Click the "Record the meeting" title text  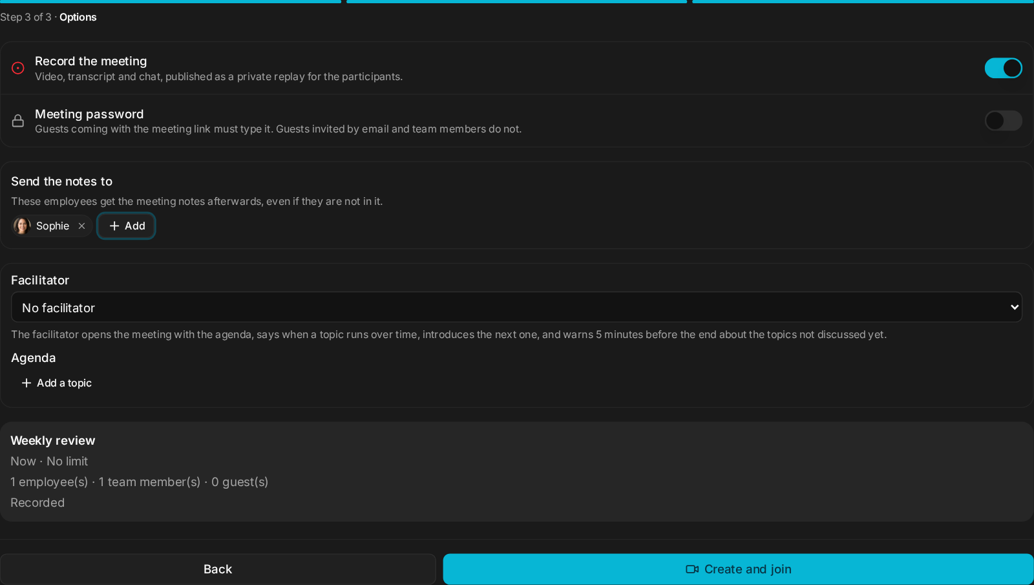(x=90, y=61)
